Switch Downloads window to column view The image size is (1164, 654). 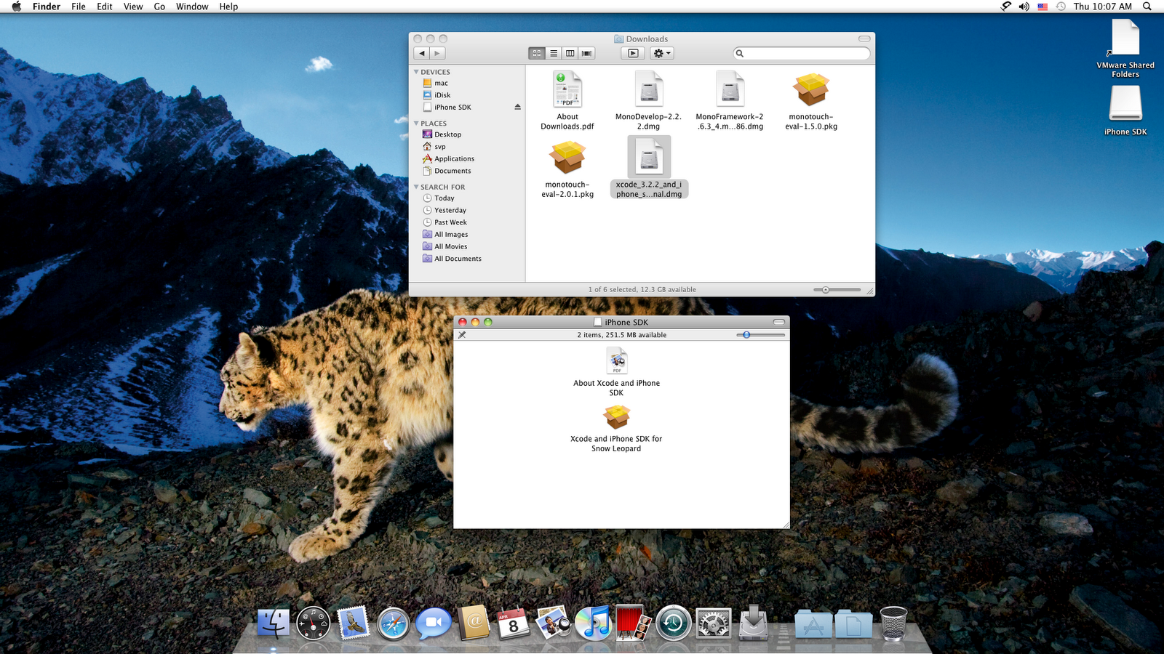click(570, 53)
